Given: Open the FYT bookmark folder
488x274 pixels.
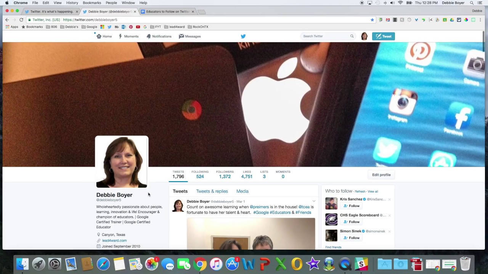Looking at the screenshot, I should click(156, 27).
